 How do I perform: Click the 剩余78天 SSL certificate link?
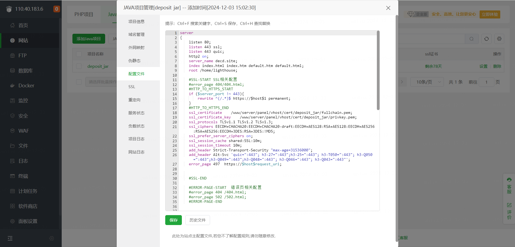pyautogui.click(x=433, y=66)
